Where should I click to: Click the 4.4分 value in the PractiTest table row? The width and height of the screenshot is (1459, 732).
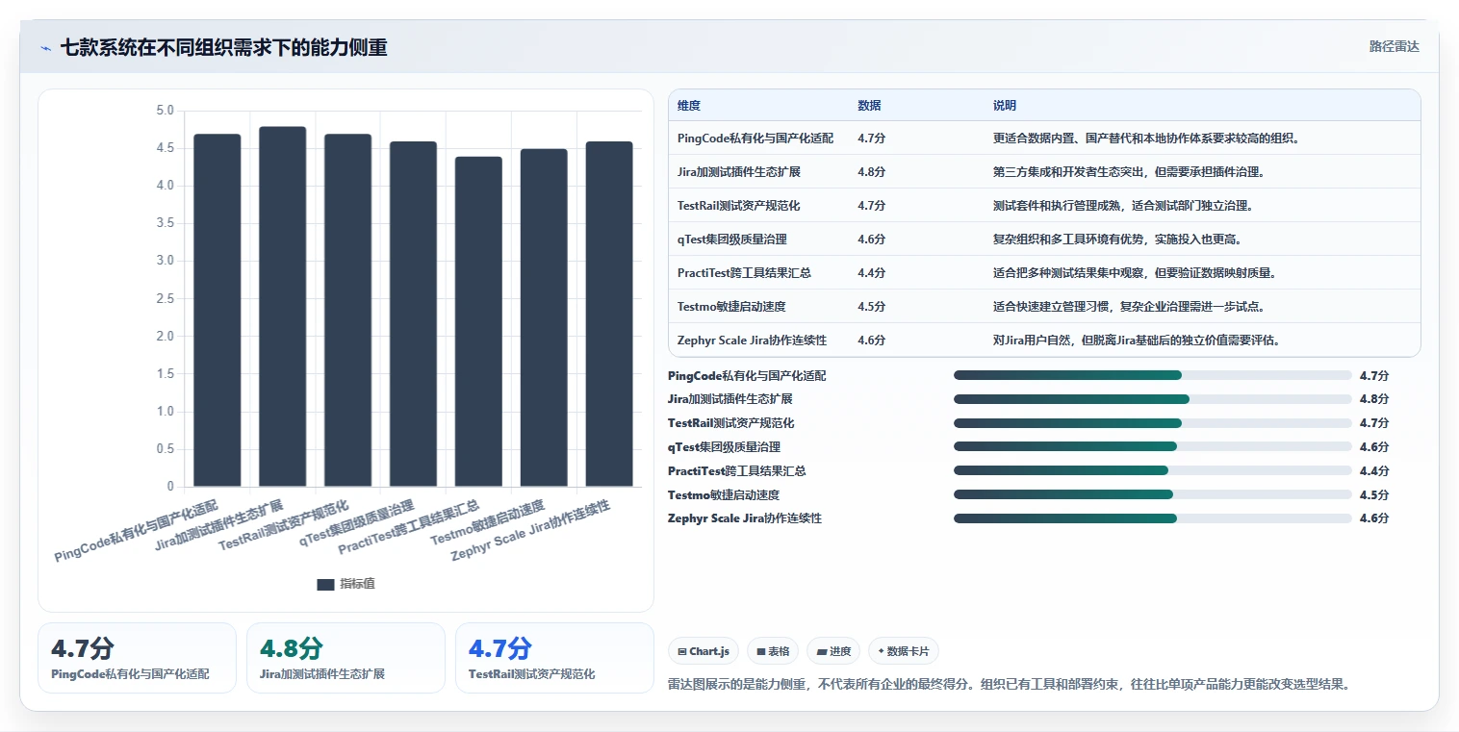pos(872,273)
